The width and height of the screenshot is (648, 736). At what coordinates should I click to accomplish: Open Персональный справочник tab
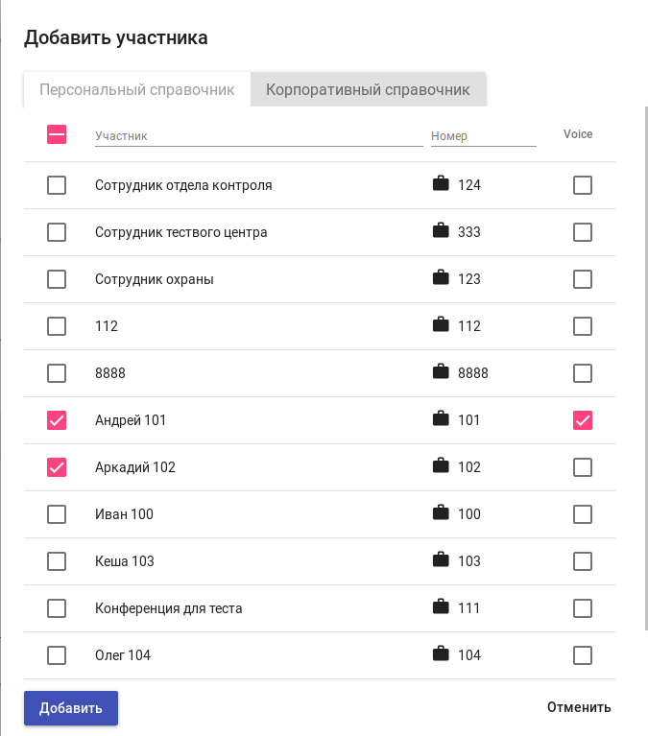click(137, 90)
